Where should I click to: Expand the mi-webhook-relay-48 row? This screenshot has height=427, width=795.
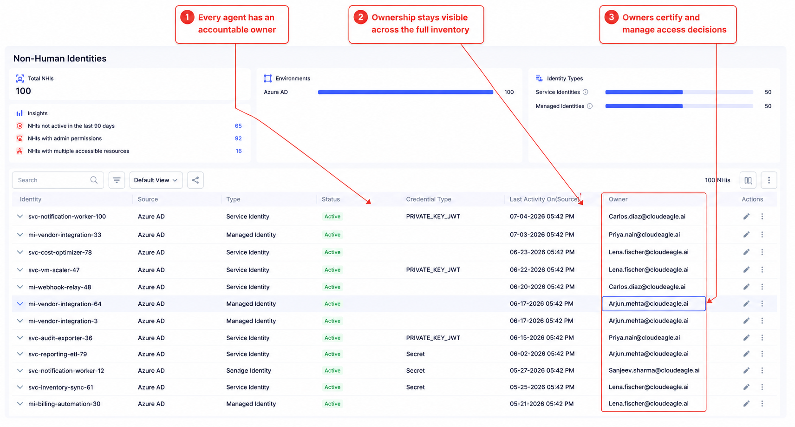coord(20,287)
